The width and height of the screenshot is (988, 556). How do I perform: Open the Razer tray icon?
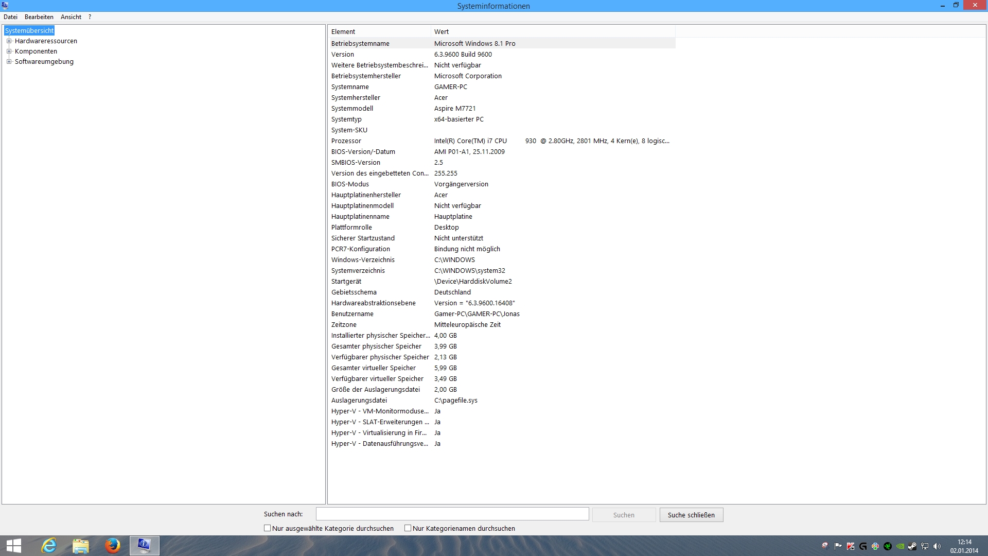(888, 546)
